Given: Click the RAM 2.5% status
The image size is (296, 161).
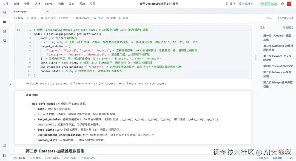Looking at the screenshot, I should pos(52,158).
